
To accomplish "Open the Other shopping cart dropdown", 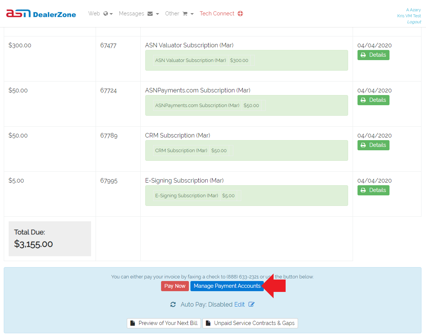I will (x=179, y=14).
